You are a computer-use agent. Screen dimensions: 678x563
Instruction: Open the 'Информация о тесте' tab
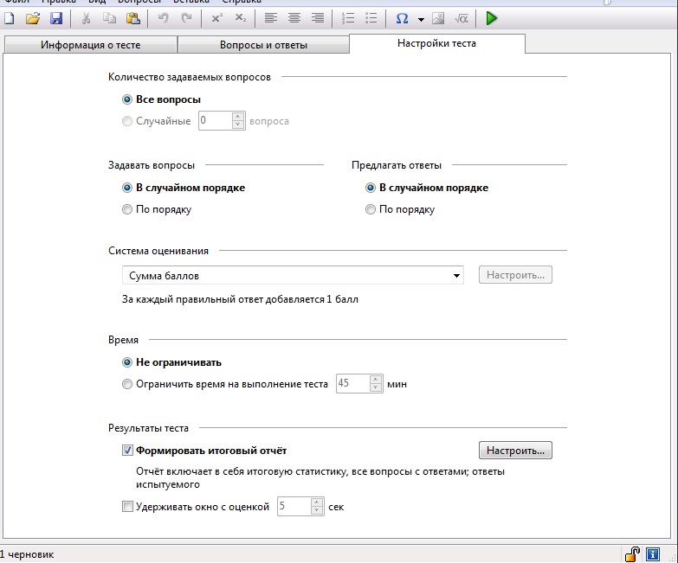coord(91,45)
